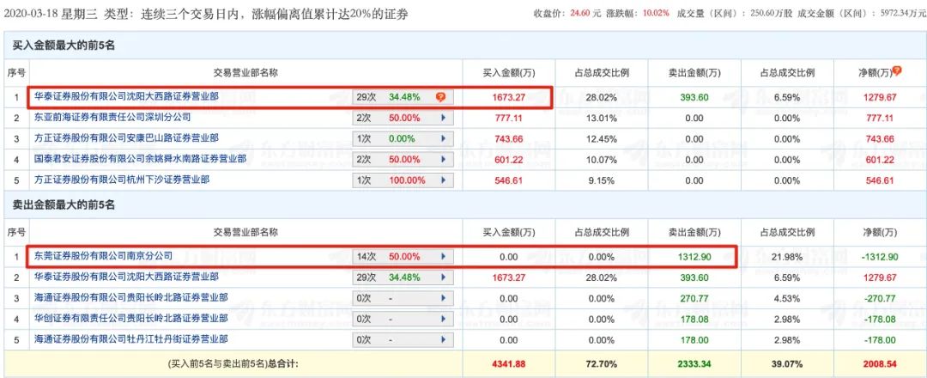Click the total buy amount 4341.88
The height and width of the screenshot is (378, 927).
coord(508,363)
